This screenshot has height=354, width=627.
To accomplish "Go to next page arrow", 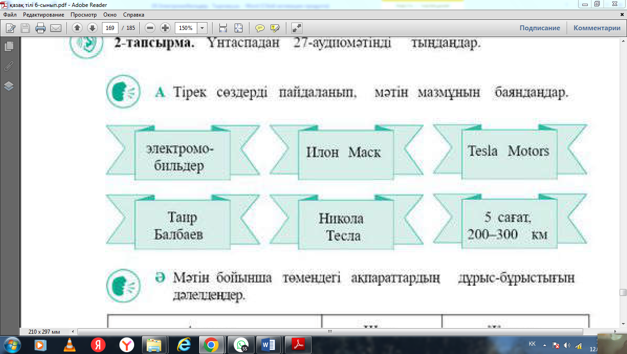I will coord(92,28).
